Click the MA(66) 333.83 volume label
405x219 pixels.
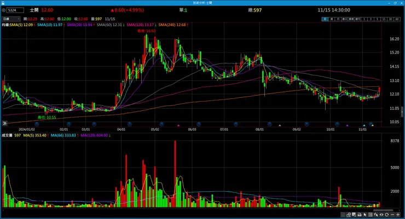click(x=63, y=135)
